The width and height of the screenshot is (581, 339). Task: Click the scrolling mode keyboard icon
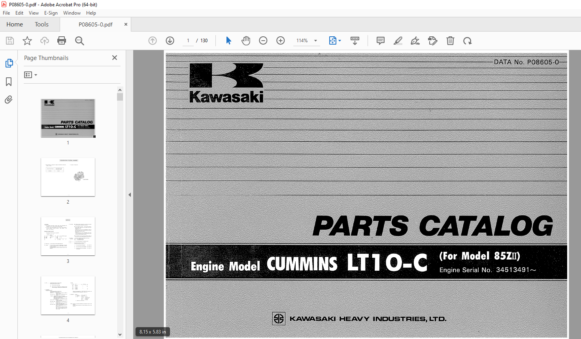[x=355, y=41]
